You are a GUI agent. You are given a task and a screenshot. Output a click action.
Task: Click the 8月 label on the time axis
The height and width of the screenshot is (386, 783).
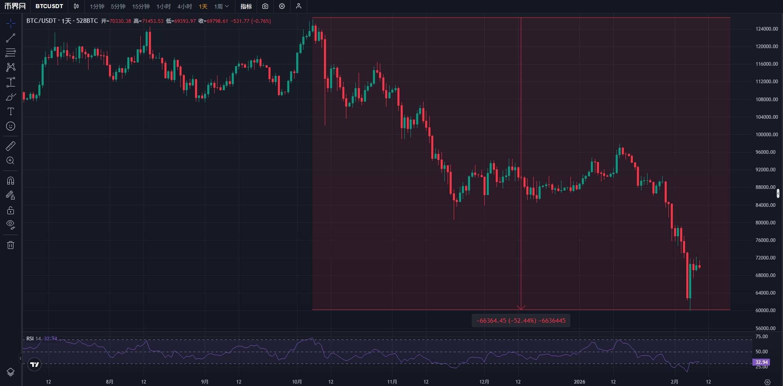(x=109, y=382)
